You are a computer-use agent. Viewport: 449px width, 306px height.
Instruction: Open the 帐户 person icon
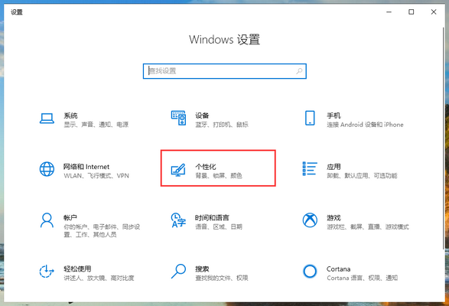pos(47,220)
